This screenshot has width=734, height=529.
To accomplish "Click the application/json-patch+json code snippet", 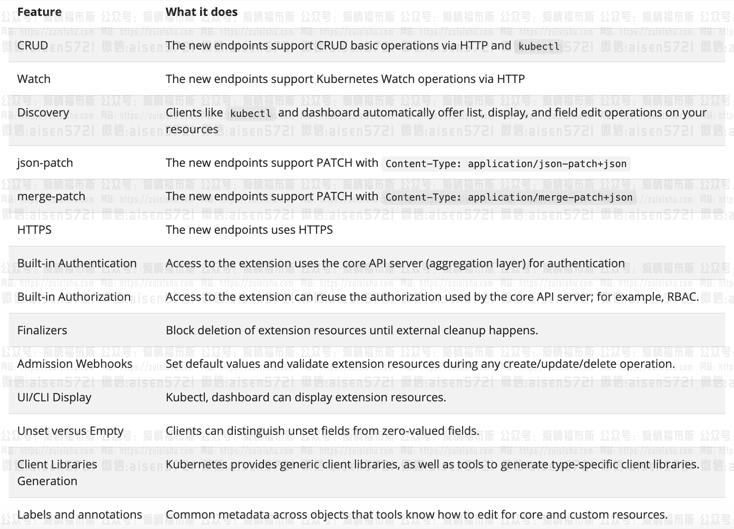I will 506,164.
